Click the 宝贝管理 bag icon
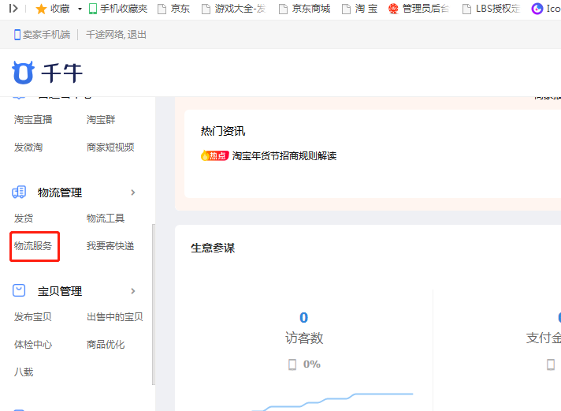 (x=19, y=290)
